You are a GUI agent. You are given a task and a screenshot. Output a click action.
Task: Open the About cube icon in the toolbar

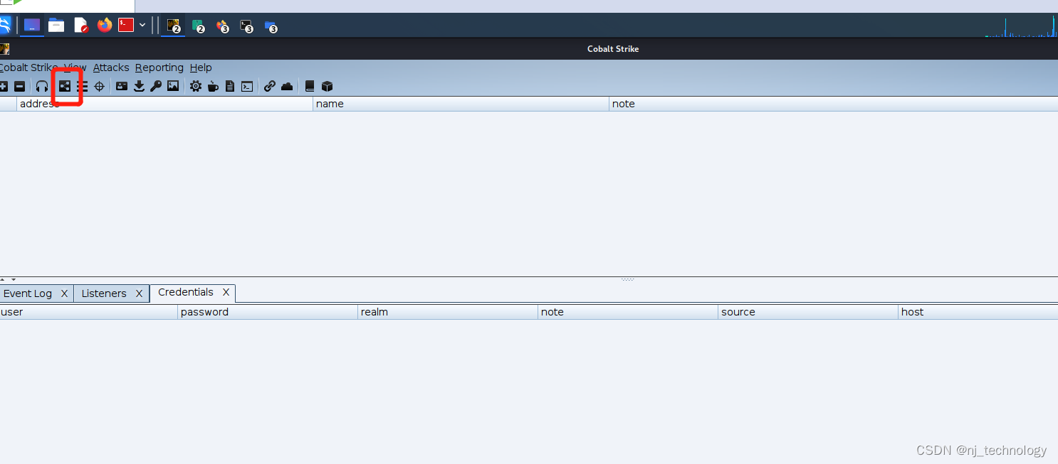[x=328, y=87]
